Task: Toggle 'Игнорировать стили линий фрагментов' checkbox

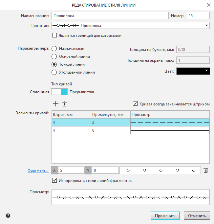Action: (54, 180)
